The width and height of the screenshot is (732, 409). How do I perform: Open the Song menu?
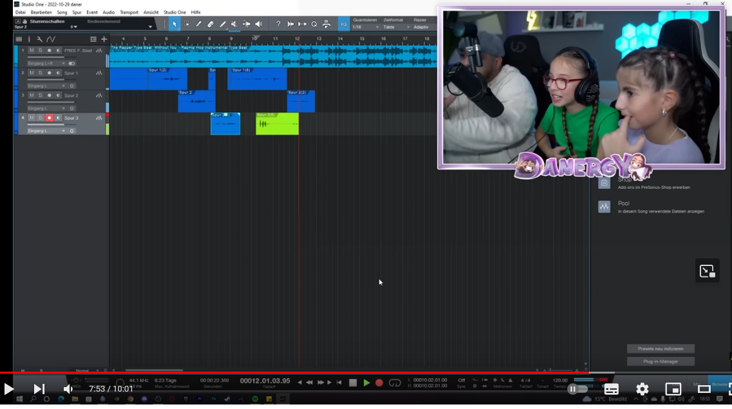[x=62, y=12]
